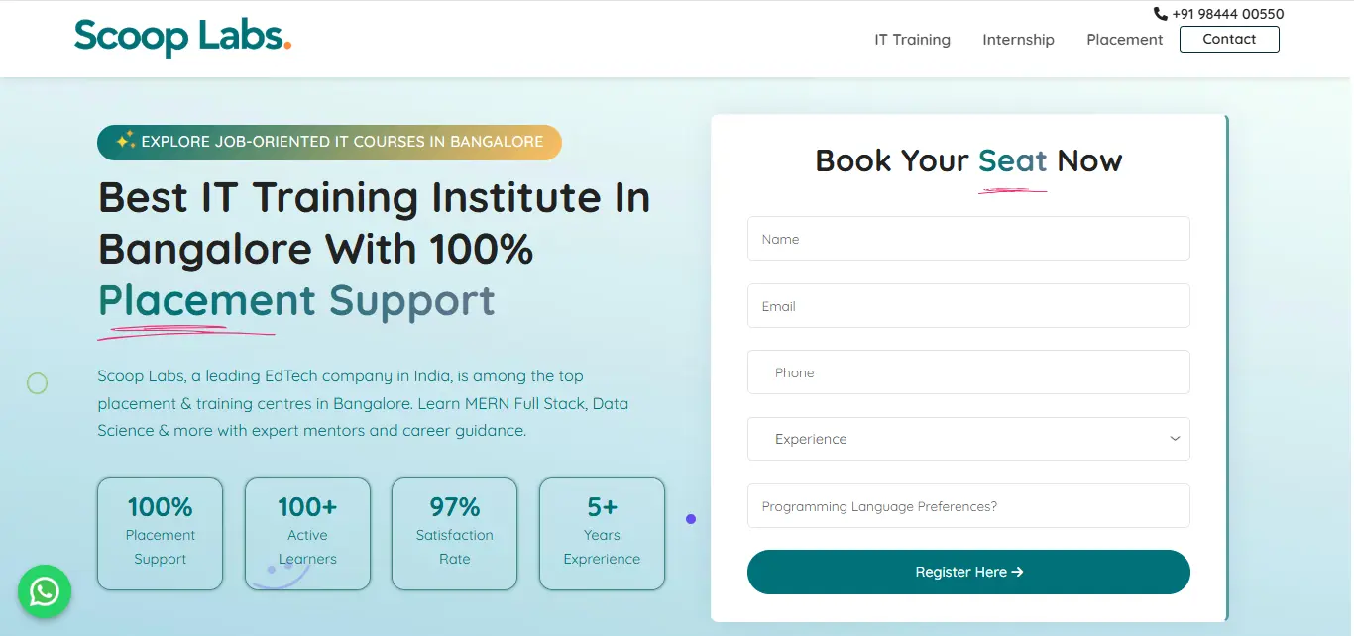Select the Phone input field
The image size is (1354, 636).
pyautogui.click(x=967, y=371)
